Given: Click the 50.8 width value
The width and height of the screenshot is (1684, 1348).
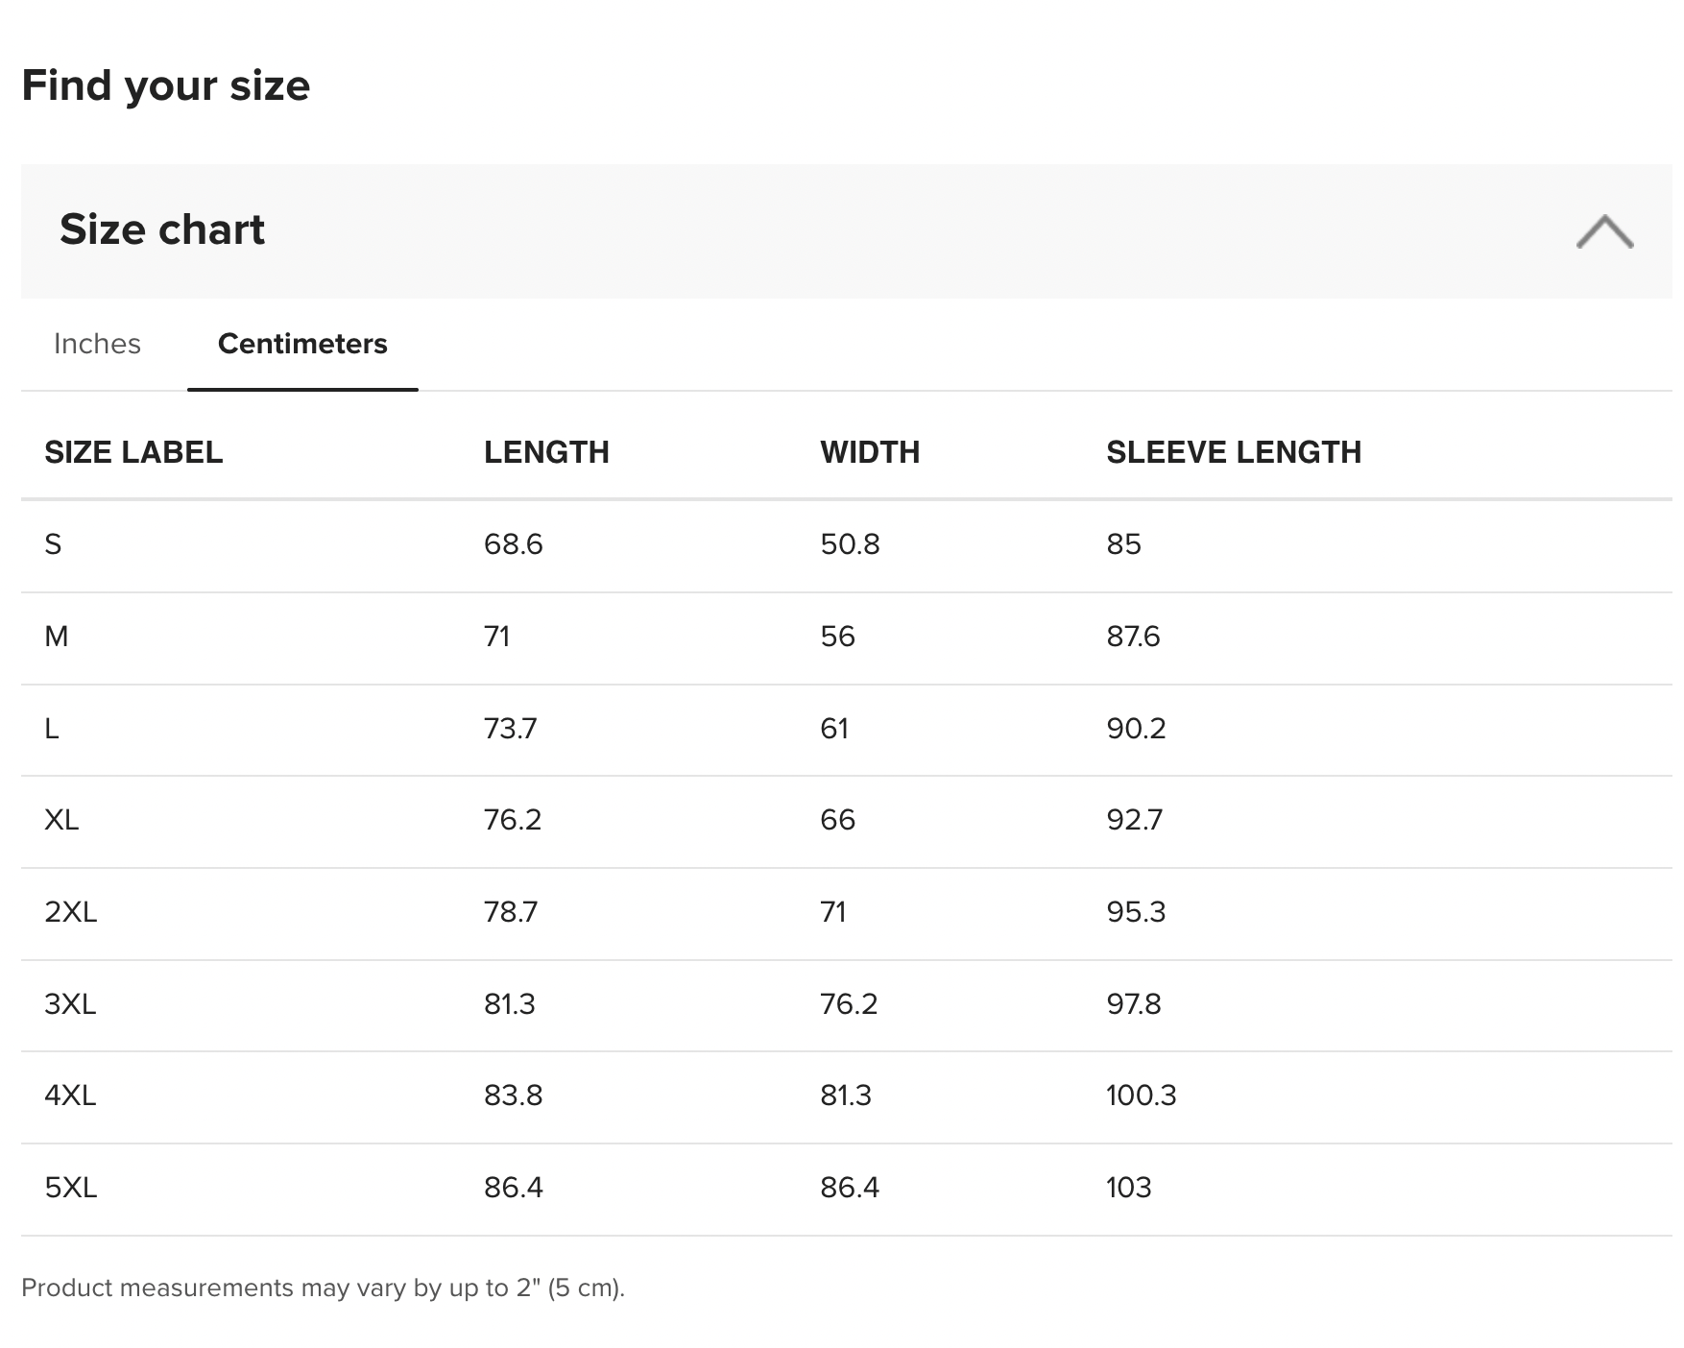Looking at the screenshot, I should 850,544.
